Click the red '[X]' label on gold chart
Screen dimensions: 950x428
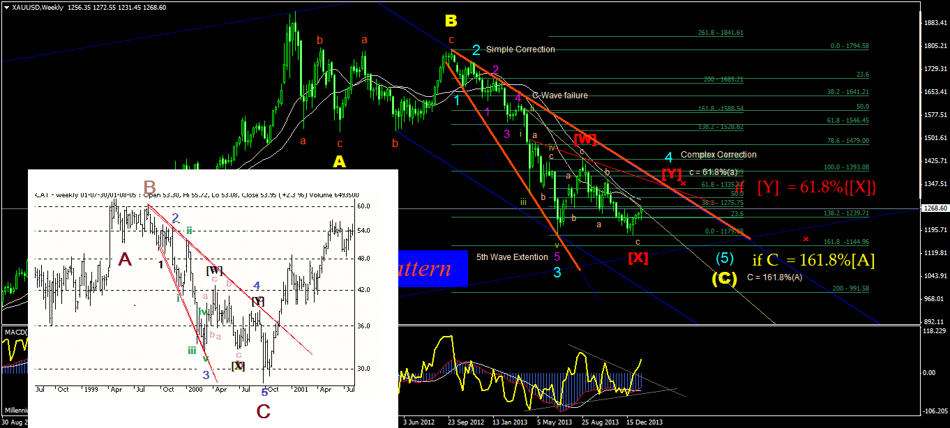tap(638, 257)
